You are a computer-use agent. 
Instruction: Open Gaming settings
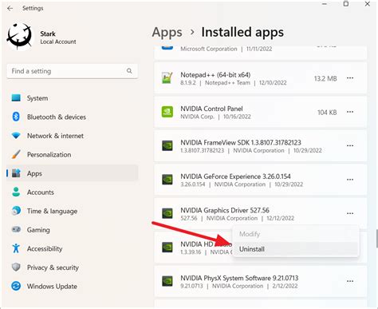73,229
